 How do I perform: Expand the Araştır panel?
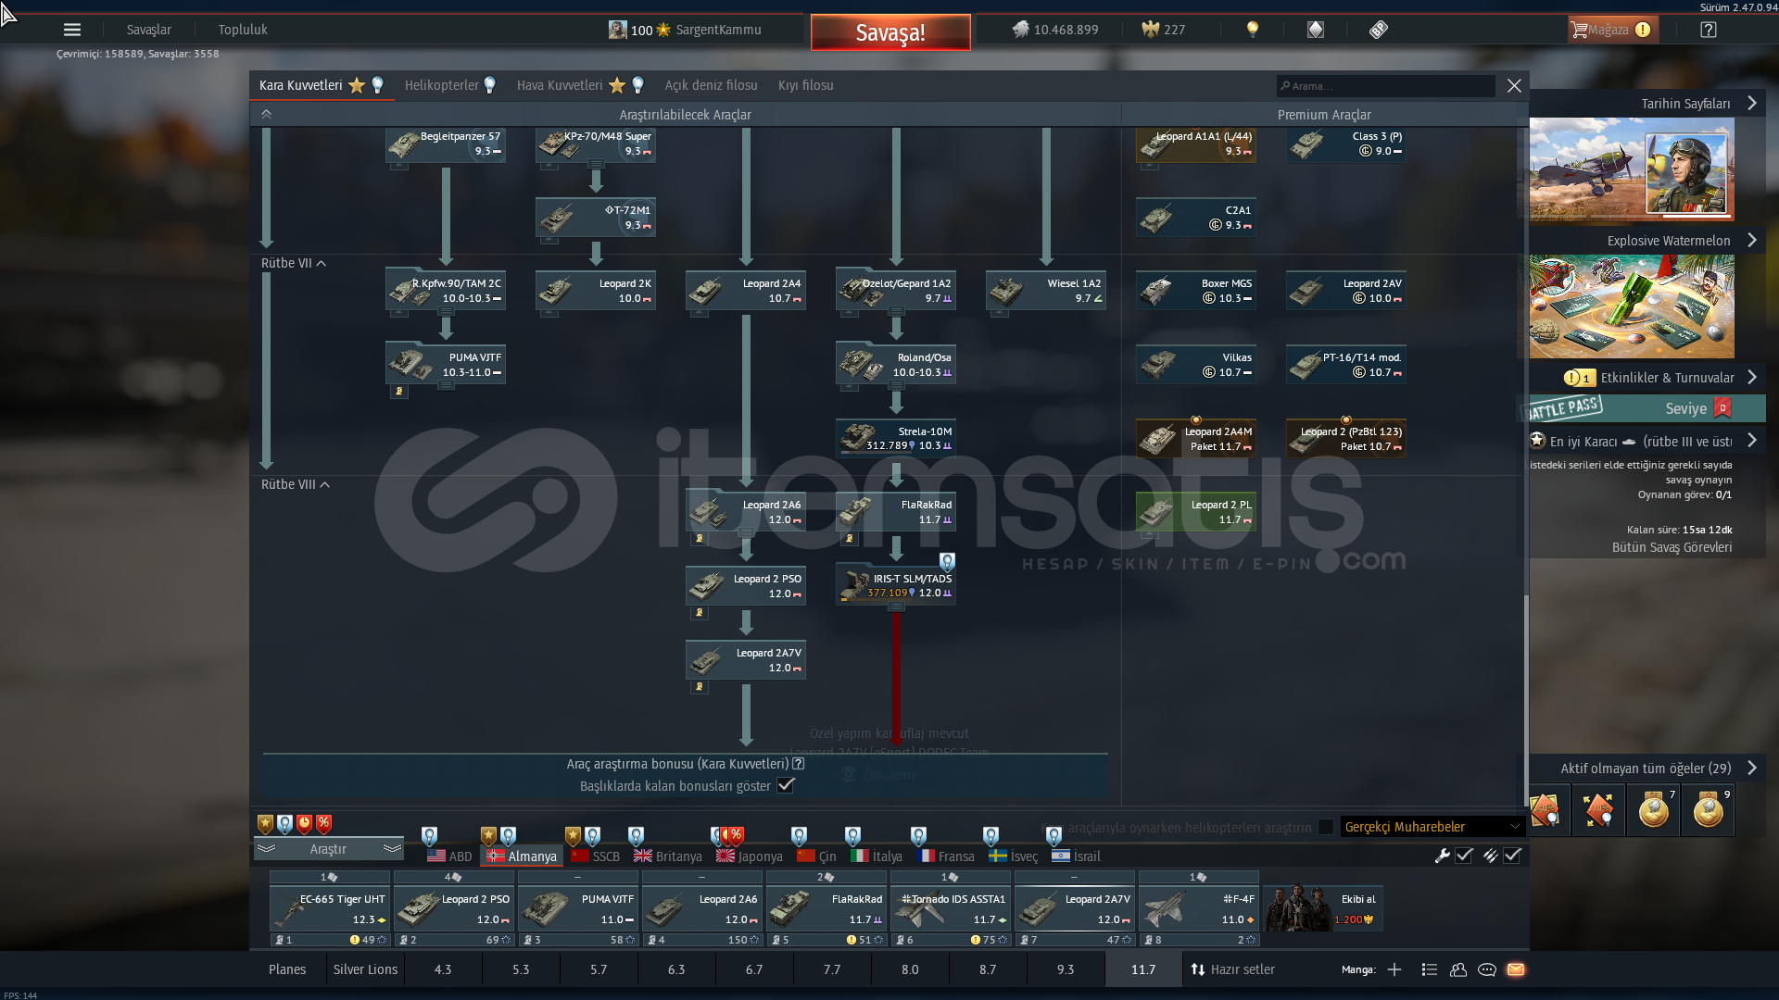point(328,849)
